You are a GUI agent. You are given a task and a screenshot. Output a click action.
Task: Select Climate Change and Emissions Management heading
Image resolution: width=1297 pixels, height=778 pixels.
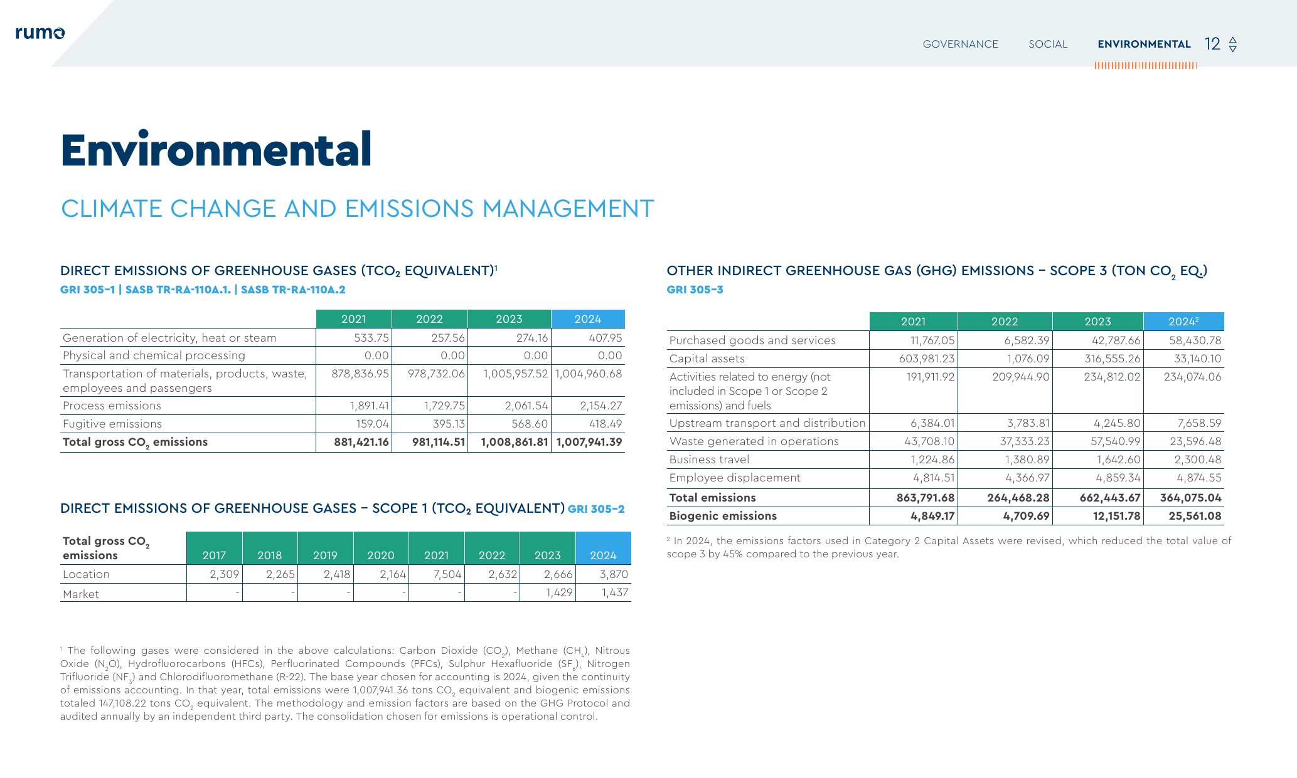click(357, 209)
